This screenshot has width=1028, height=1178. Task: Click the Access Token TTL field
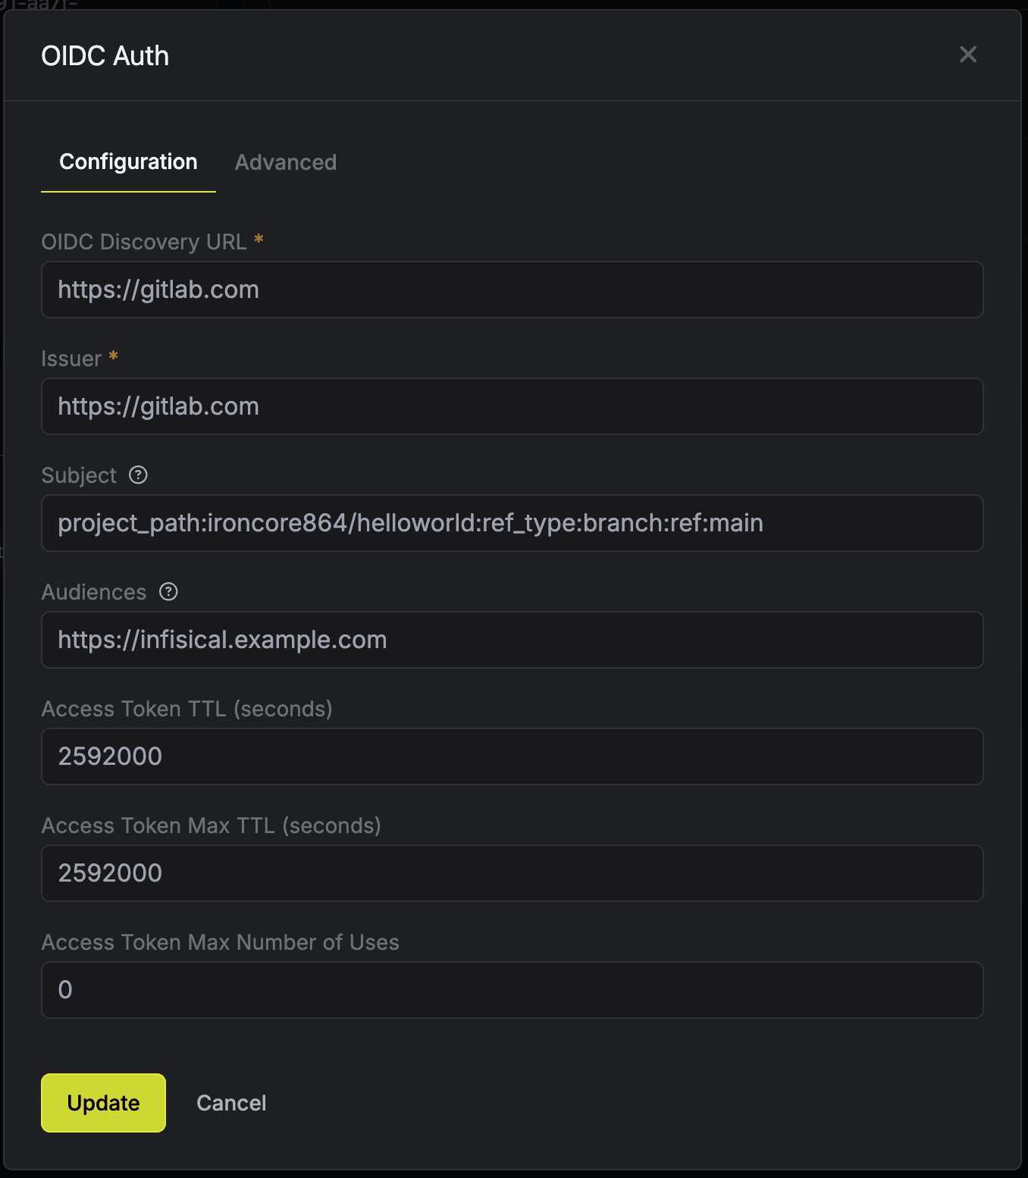click(512, 757)
